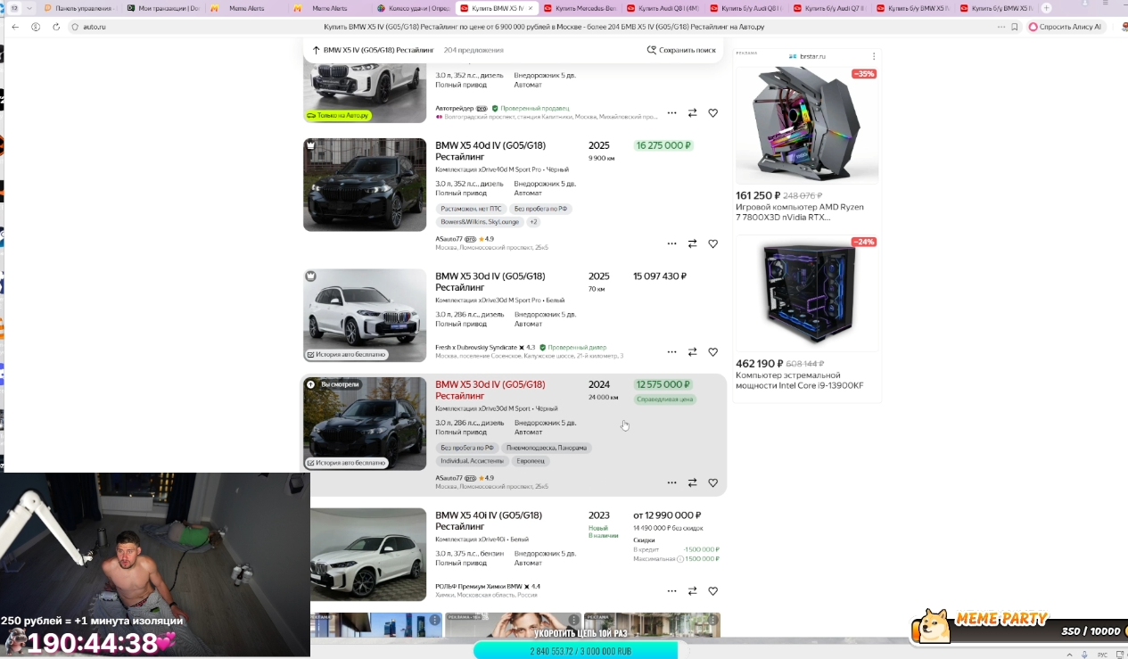Compare the 2024 BMW X5 30d listing
1128x659 pixels.
point(692,482)
